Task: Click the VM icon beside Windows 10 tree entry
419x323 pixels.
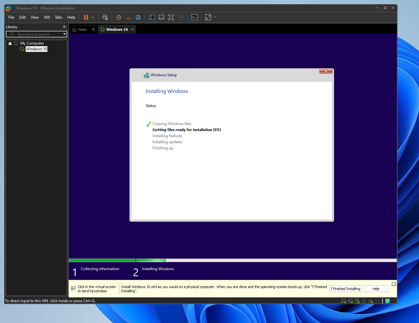Action: point(22,49)
